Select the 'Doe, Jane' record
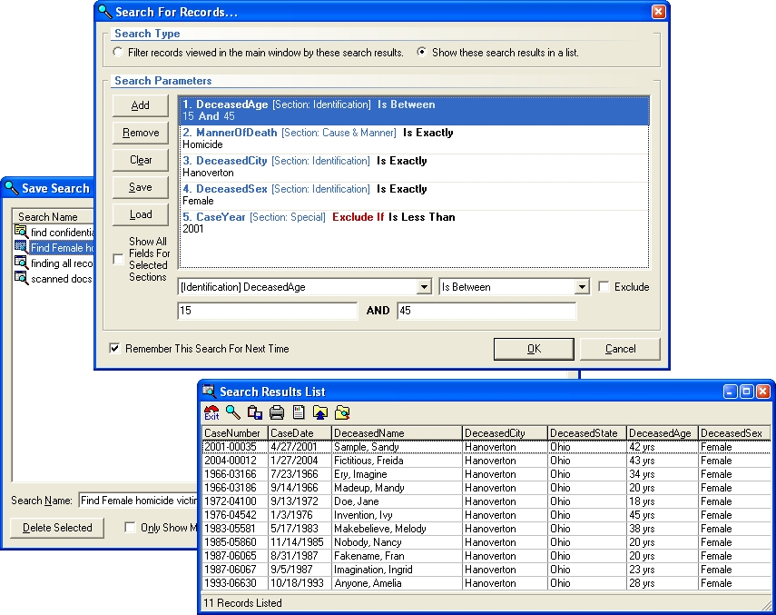 [486, 501]
